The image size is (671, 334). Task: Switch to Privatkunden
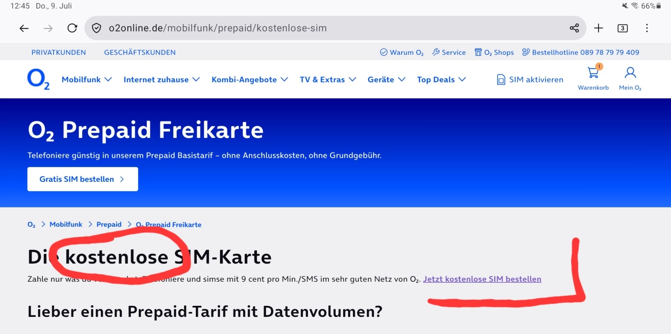tap(59, 52)
